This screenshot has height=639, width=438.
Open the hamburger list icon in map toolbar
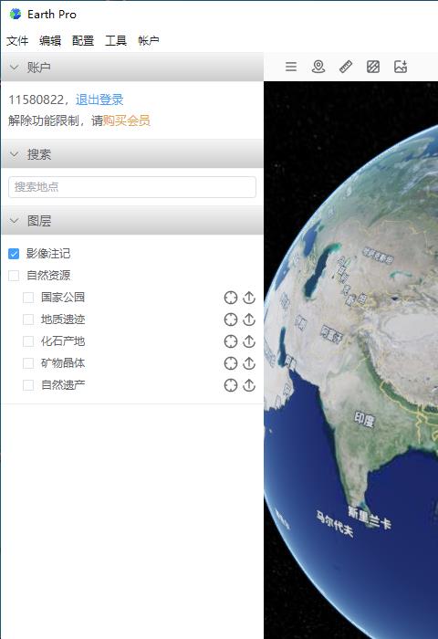pos(291,67)
